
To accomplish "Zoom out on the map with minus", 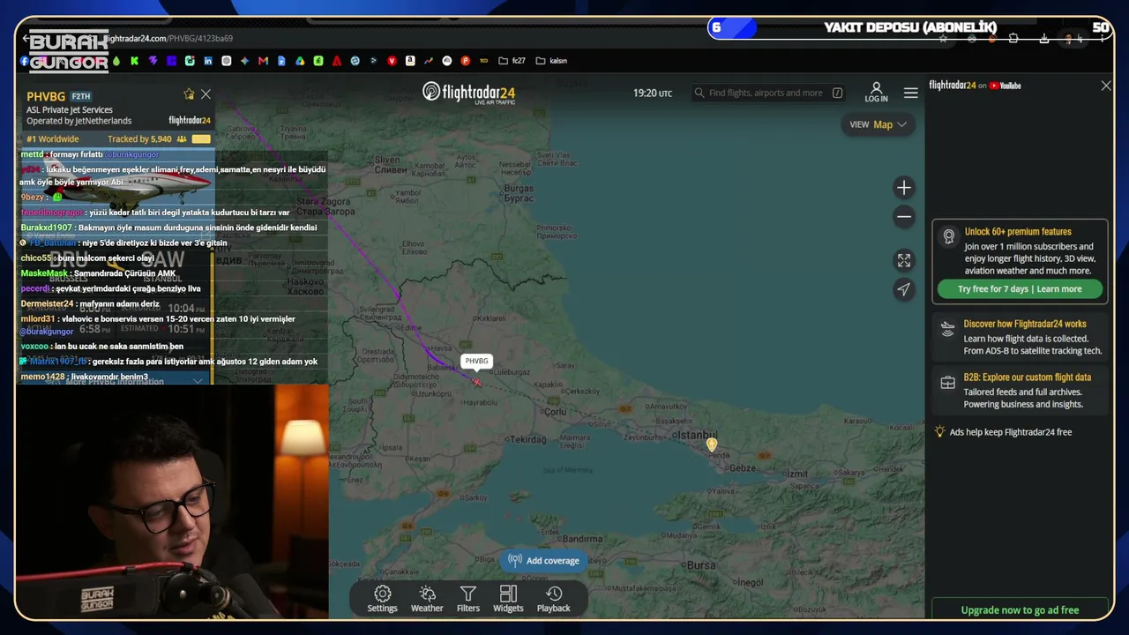I will 904,217.
